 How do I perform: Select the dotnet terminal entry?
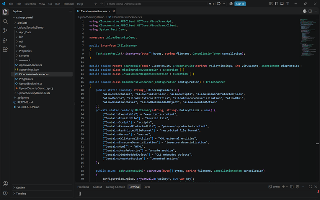(274, 187)
